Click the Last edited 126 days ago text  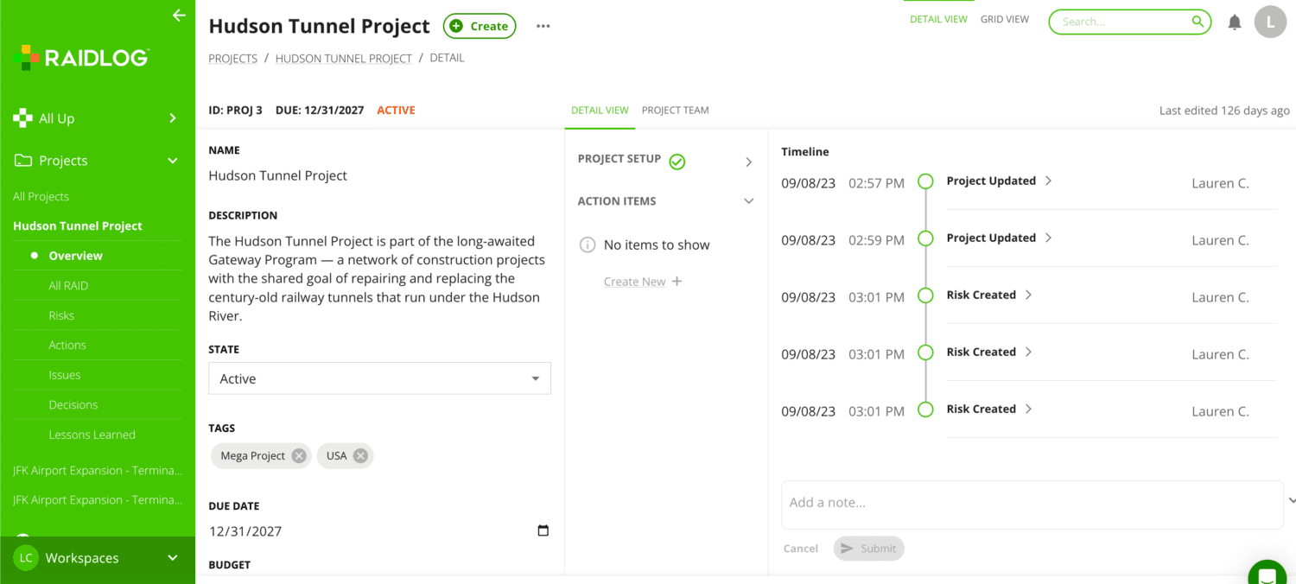tap(1224, 111)
